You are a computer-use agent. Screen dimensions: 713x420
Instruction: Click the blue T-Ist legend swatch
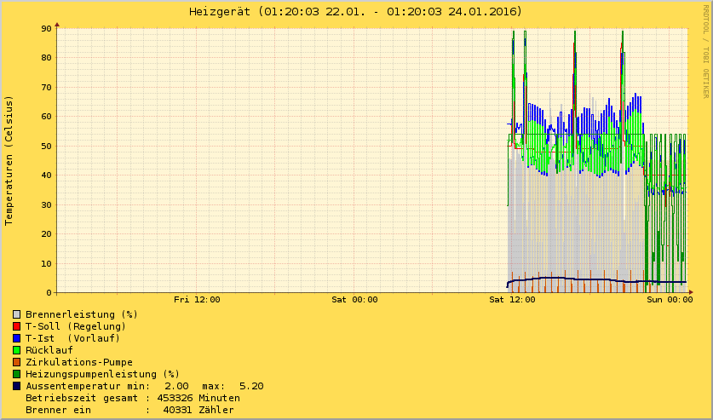(x=17, y=338)
